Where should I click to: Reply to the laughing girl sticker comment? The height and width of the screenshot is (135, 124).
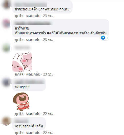click(x=33, y=114)
